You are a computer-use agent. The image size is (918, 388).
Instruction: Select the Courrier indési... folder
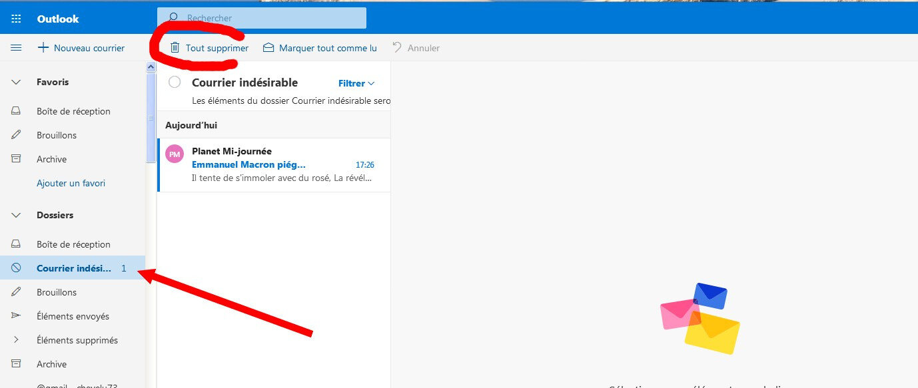pos(73,268)
